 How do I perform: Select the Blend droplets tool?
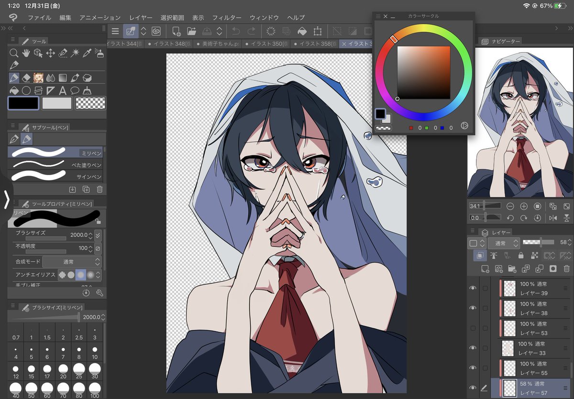51,78
